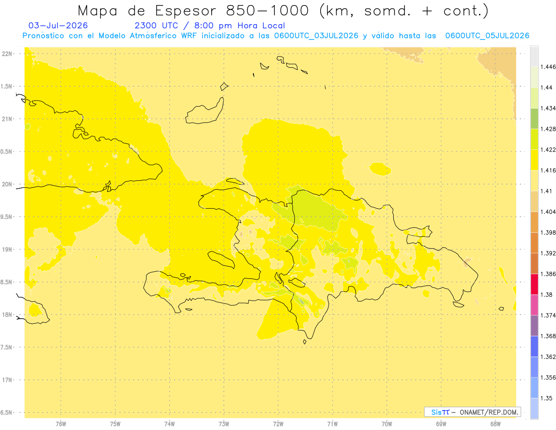
Task: Click latitude label "21N"
Action: tap(7, 119)
